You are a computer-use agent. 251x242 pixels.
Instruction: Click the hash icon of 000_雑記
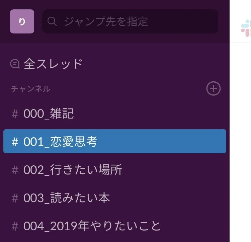(x=15, y=114)
